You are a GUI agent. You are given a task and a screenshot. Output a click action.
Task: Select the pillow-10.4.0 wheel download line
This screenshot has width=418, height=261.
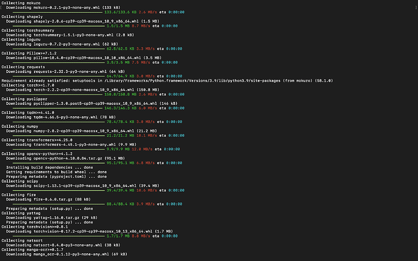point(84,58)
